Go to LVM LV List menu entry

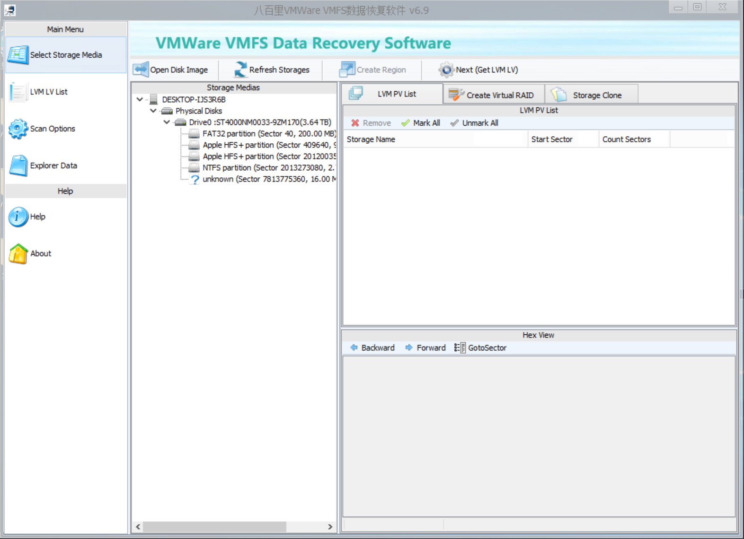pos(66,92)
